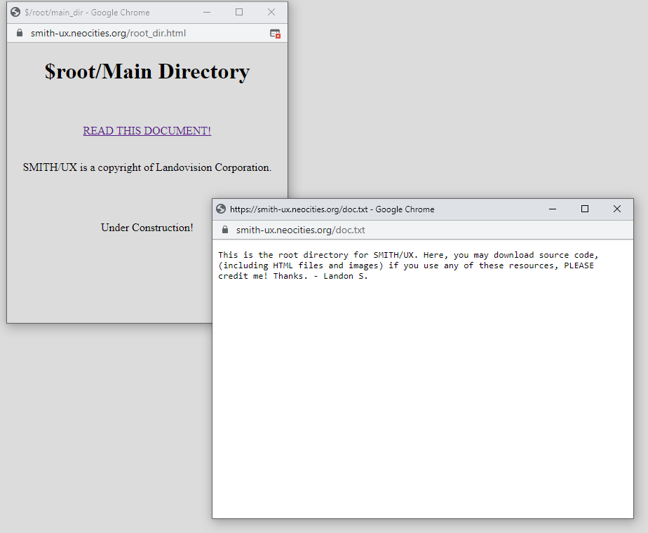Click the '$/root/main_dir - Google Chrome' title text
Viewport: 648px width, 533px height.
tap(87, 13)
